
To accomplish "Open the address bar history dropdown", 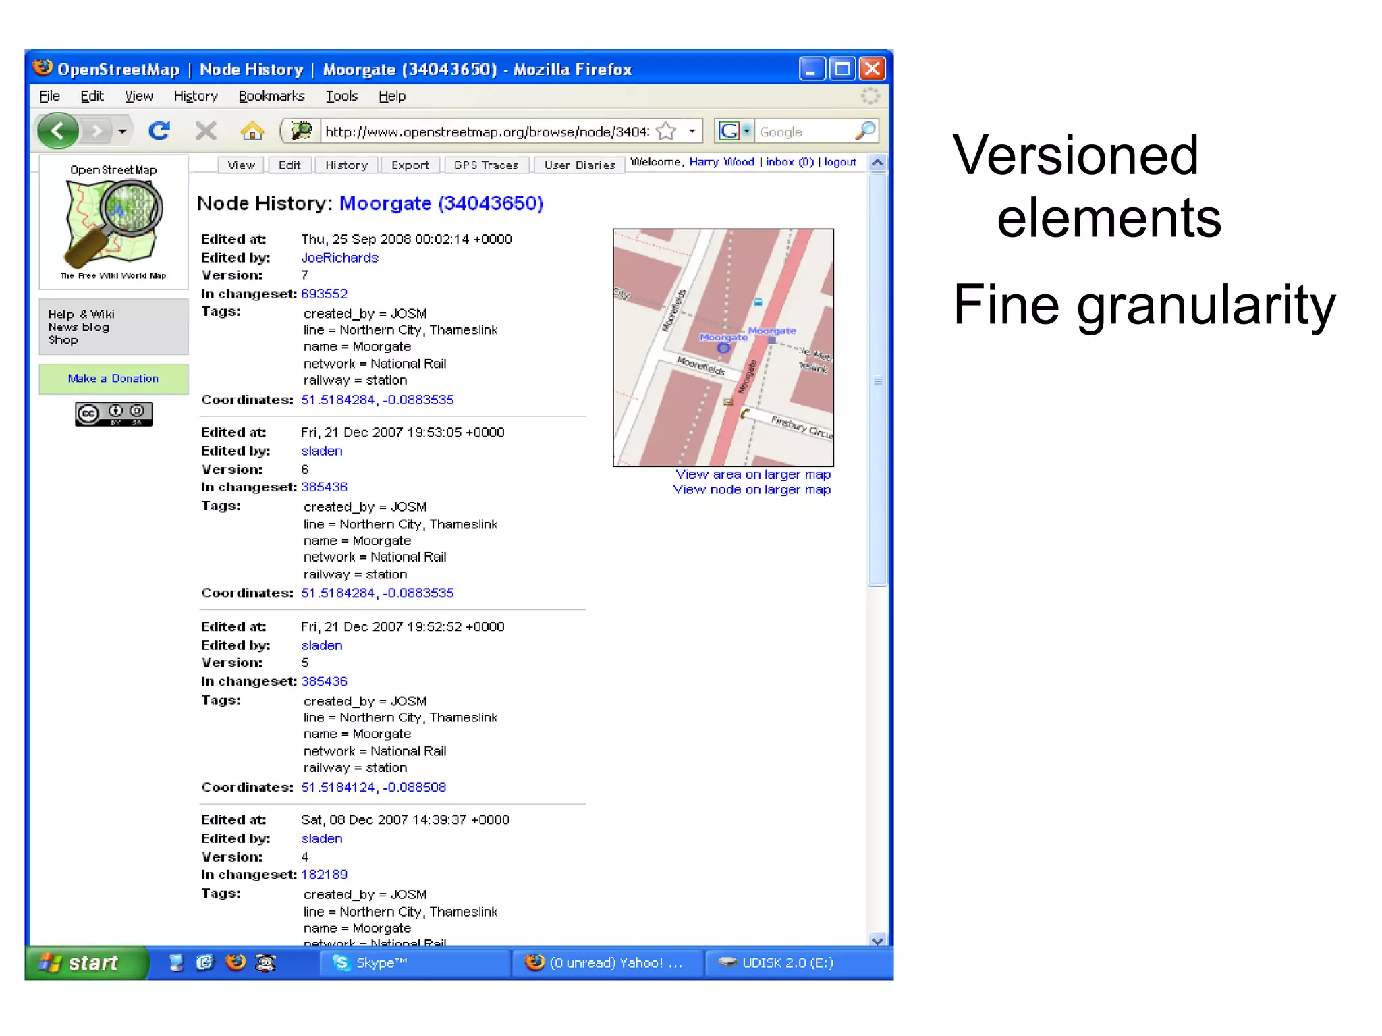I will pos(692,131).
